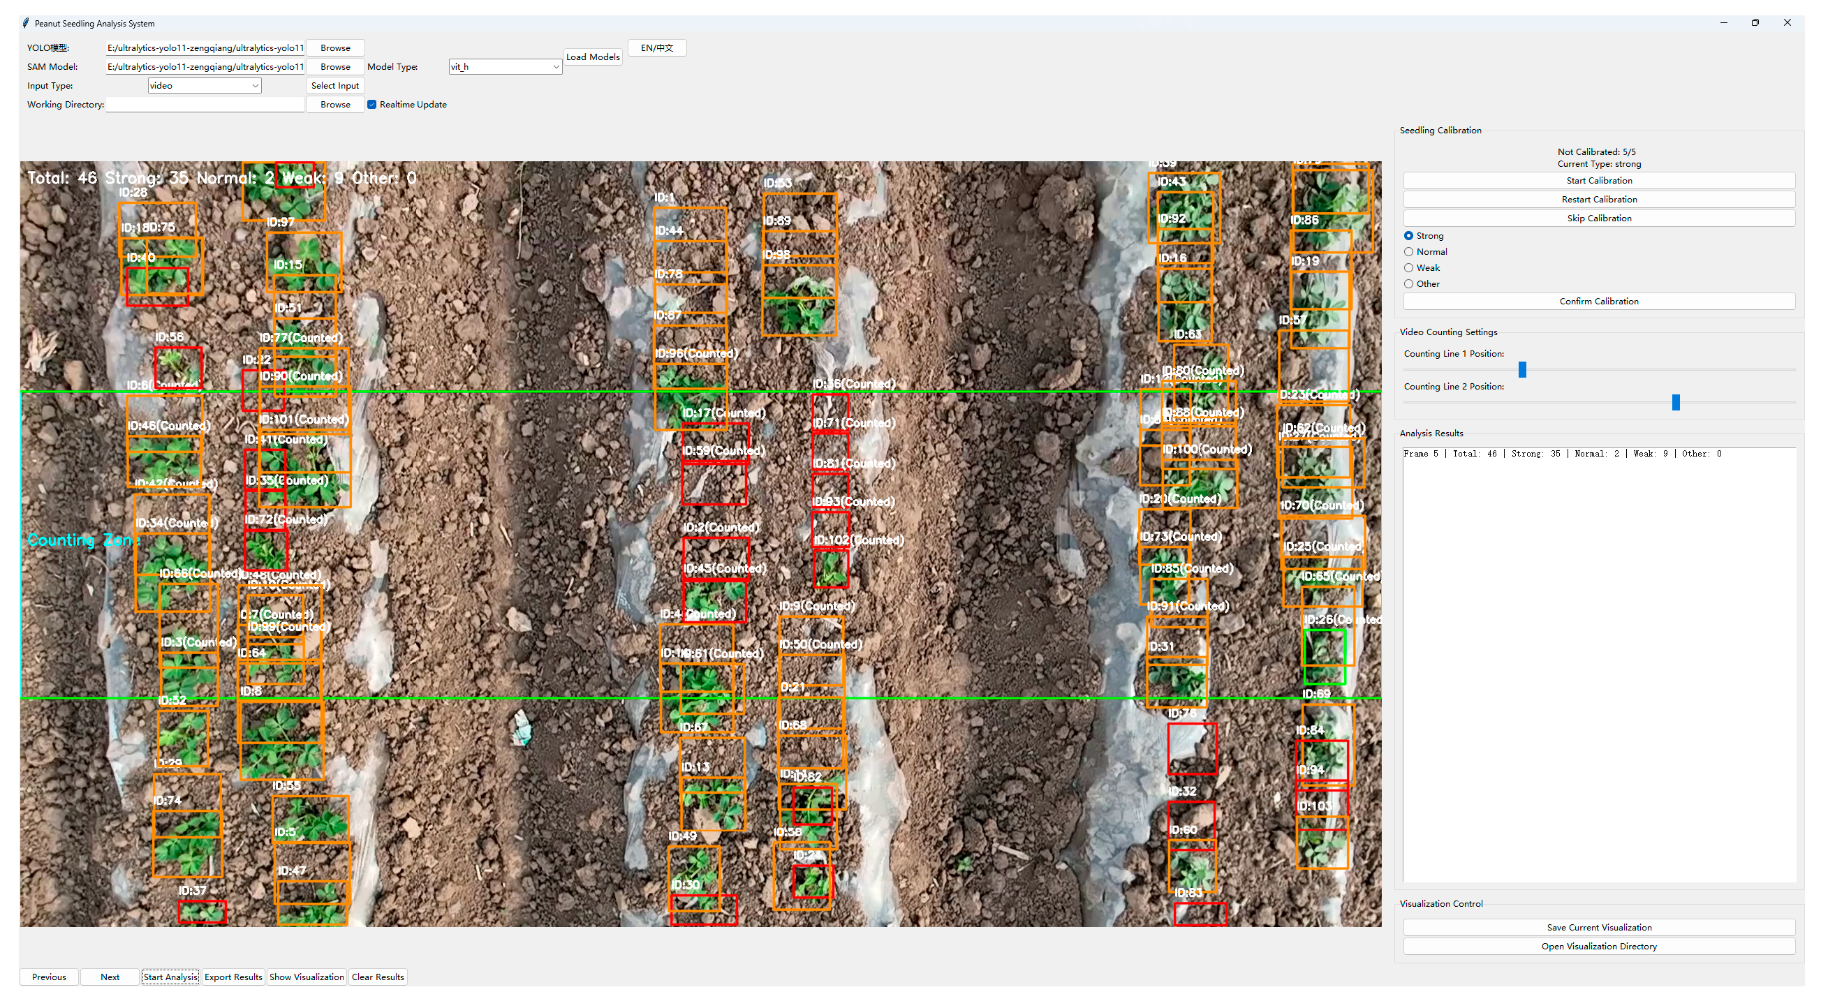Click the feather app icon in title bar
The image size is (1821, 1008).
pyautogui.click(x=26, y=22)
